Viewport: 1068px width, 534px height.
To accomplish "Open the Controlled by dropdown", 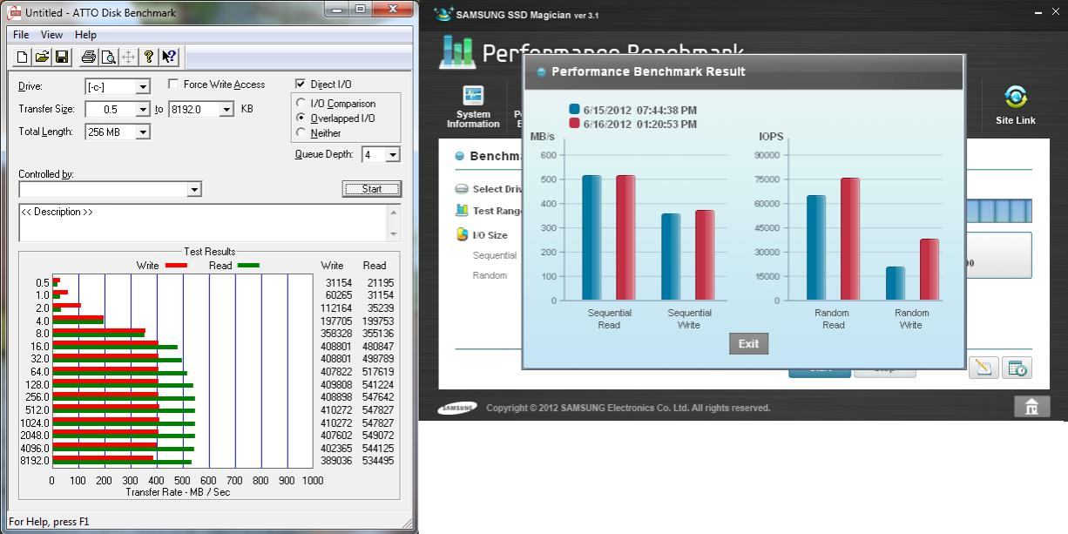I will pos(194,189).
